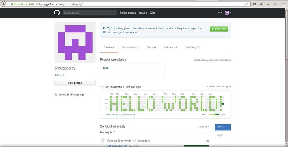The width and height of the screenshot is (288, 147).
Task: Collapse the commits activity with the fold icon
Action: (208, 141)
